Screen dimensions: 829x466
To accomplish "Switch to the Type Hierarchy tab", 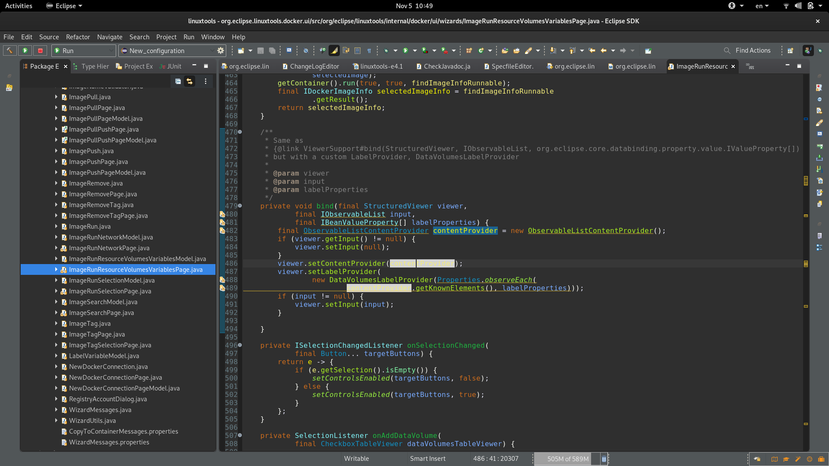I will [91, 66].
